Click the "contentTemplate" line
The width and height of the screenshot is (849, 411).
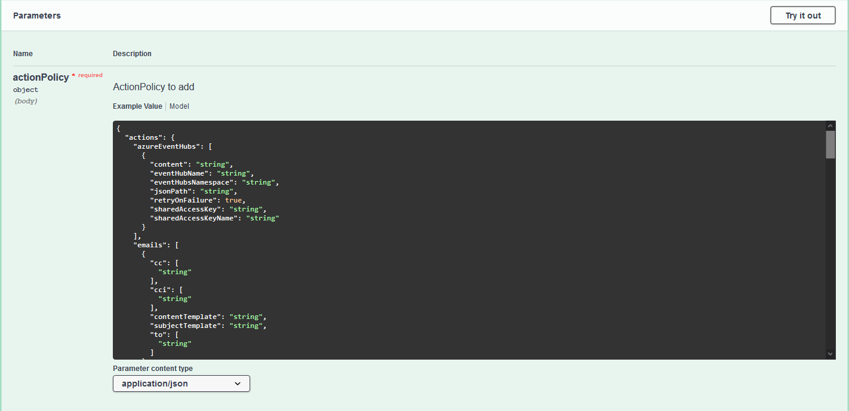(x=208, y=317)
